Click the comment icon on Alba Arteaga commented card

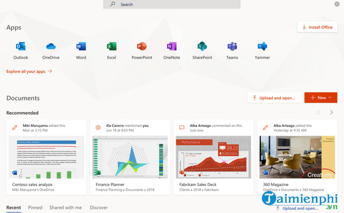coord(182,127)
